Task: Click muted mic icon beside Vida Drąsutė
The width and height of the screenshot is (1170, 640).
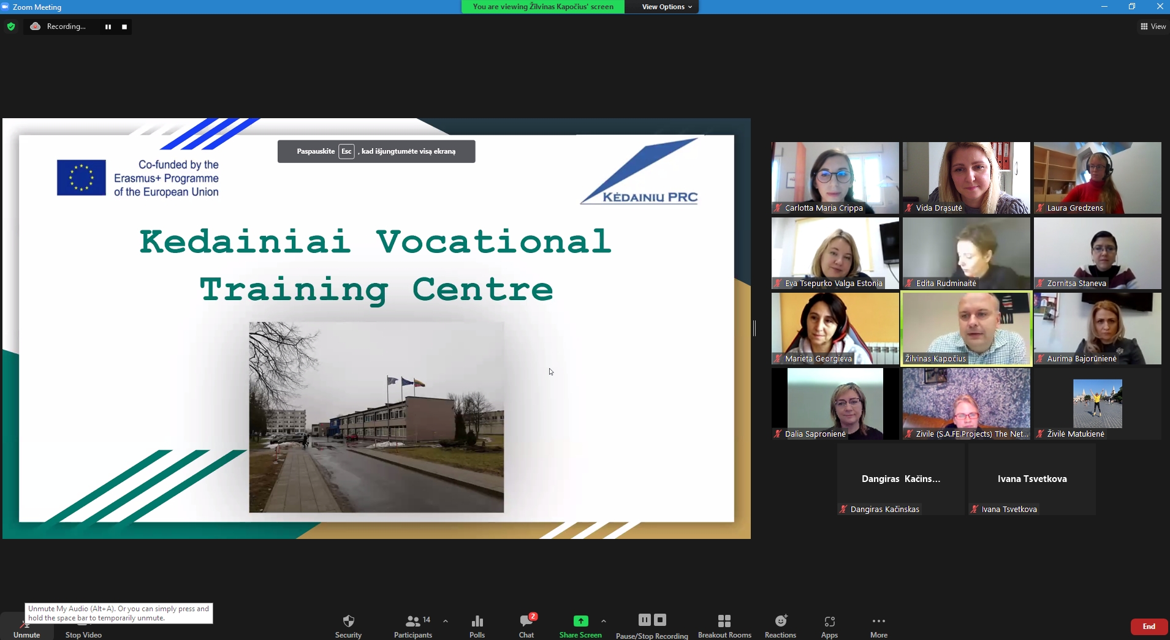Action: tap(909, 208)
